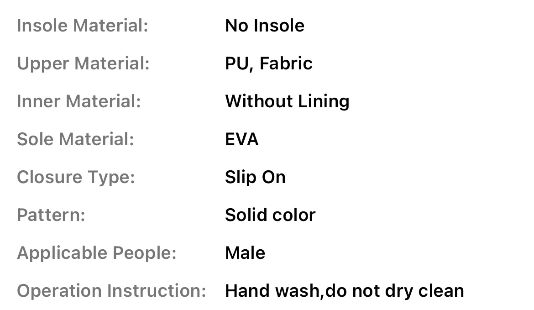
Task: Select the "Slip On" closure value
Action: pos(255,177)
